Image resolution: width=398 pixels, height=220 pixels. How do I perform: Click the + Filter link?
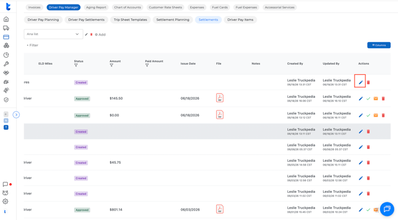point(33,46)
